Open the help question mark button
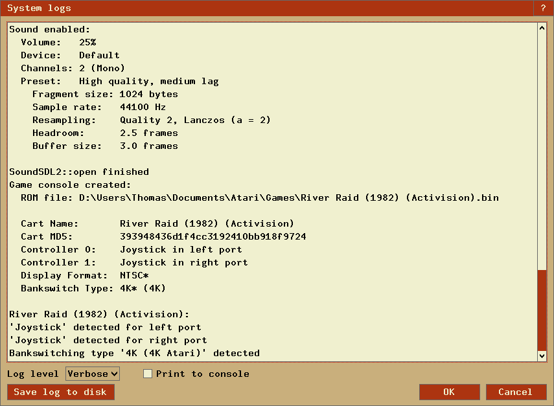 pos(543,8)
